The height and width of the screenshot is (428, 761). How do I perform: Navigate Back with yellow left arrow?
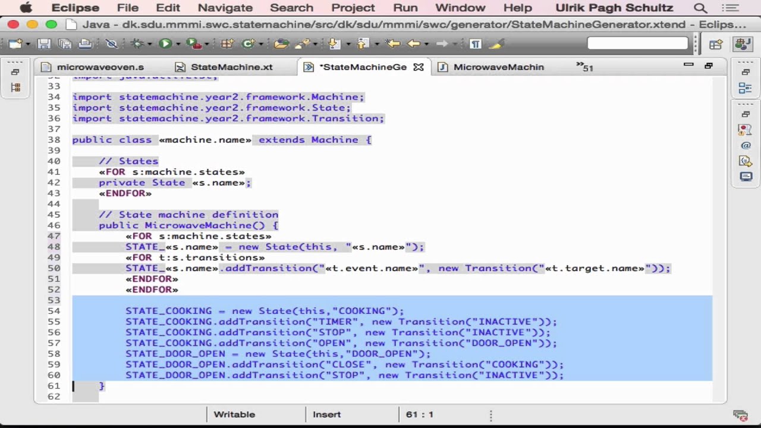click(414, 43)
